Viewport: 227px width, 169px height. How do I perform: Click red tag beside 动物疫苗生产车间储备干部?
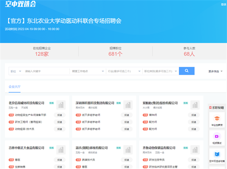(11, 115)
